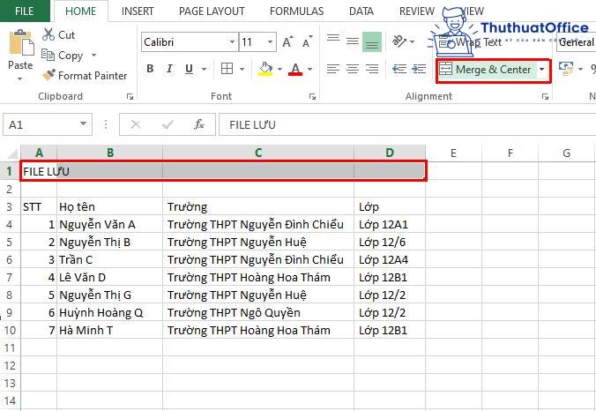Screen dimensions: 596x411
Task: Click the Cut scissors icon
Action: click(48, 34)
